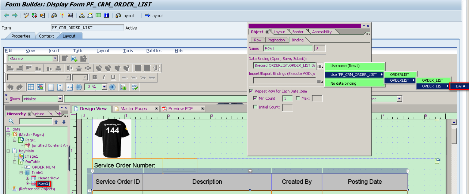The image size is (469, 194).
Task: Select DATA in the binding submenu
Action: pyautogui.click(x=459, y=86)
